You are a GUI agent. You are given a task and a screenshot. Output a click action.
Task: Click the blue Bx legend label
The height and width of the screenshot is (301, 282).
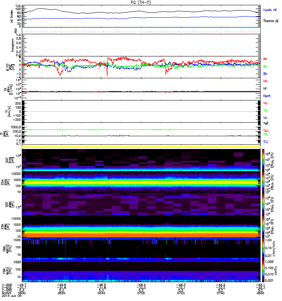pos(265,74)
